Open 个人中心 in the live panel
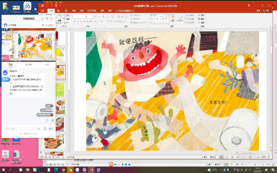277x173 pixels. click(x=49, y=25)
